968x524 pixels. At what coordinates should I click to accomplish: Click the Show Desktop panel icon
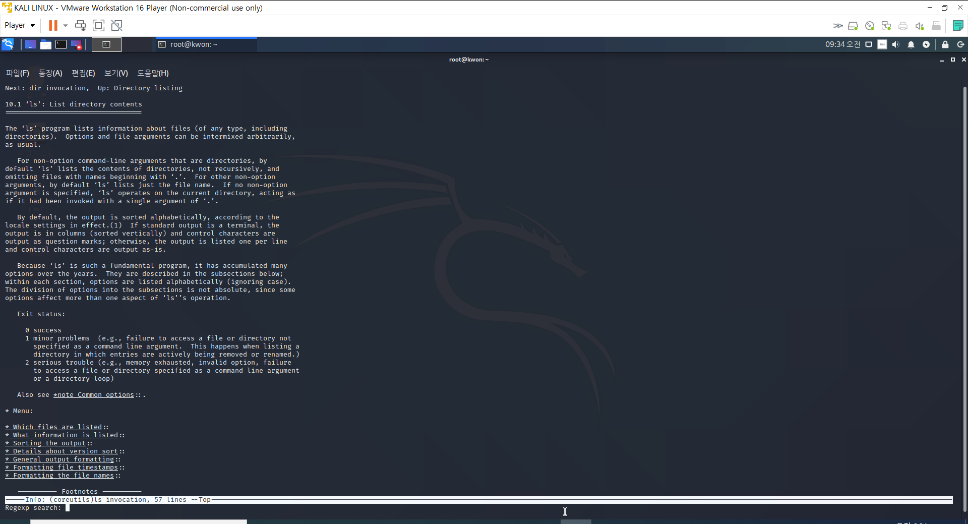tap(30, 44)
